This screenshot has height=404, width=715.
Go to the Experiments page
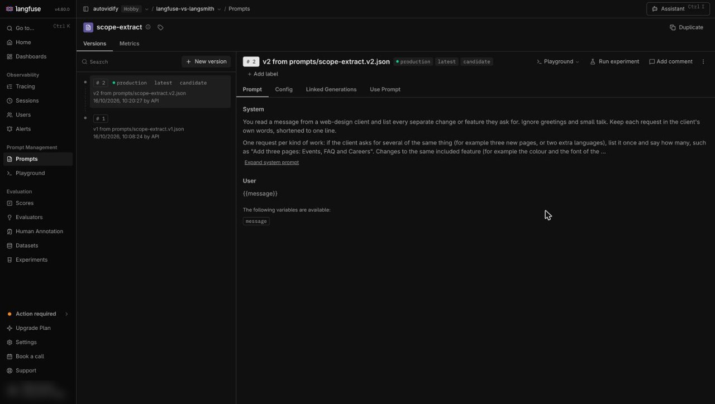coord(38,259)
